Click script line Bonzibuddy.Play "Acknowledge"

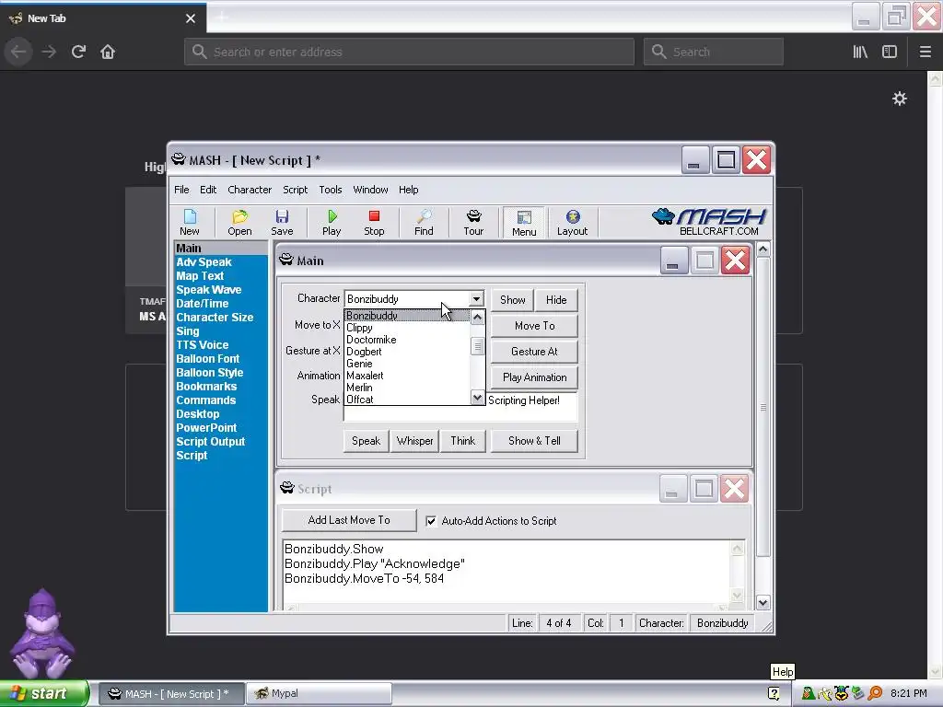click(374, 564)
